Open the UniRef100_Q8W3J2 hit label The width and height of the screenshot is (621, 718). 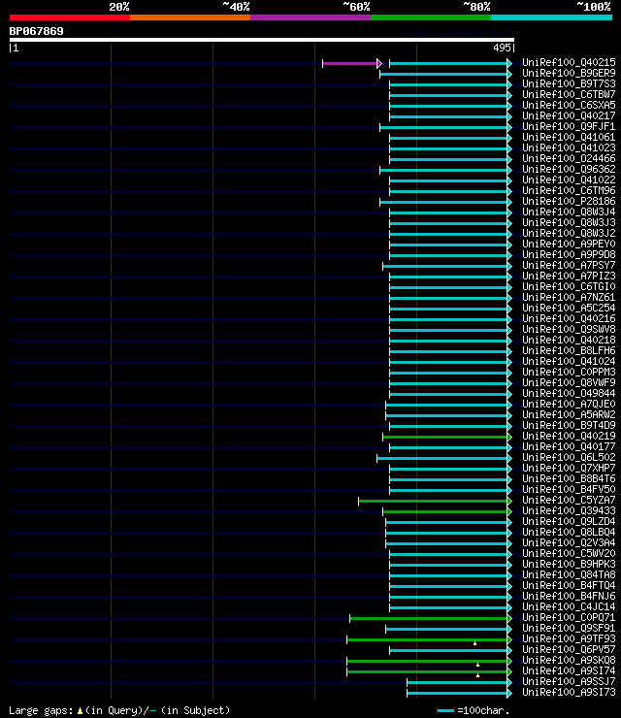(569, 233)
